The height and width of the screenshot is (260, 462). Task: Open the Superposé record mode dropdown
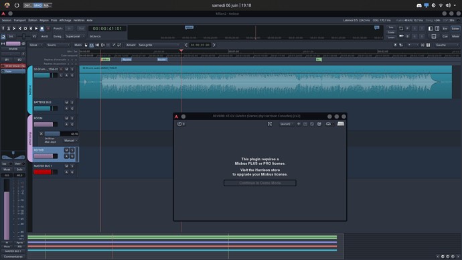[75, 37]
